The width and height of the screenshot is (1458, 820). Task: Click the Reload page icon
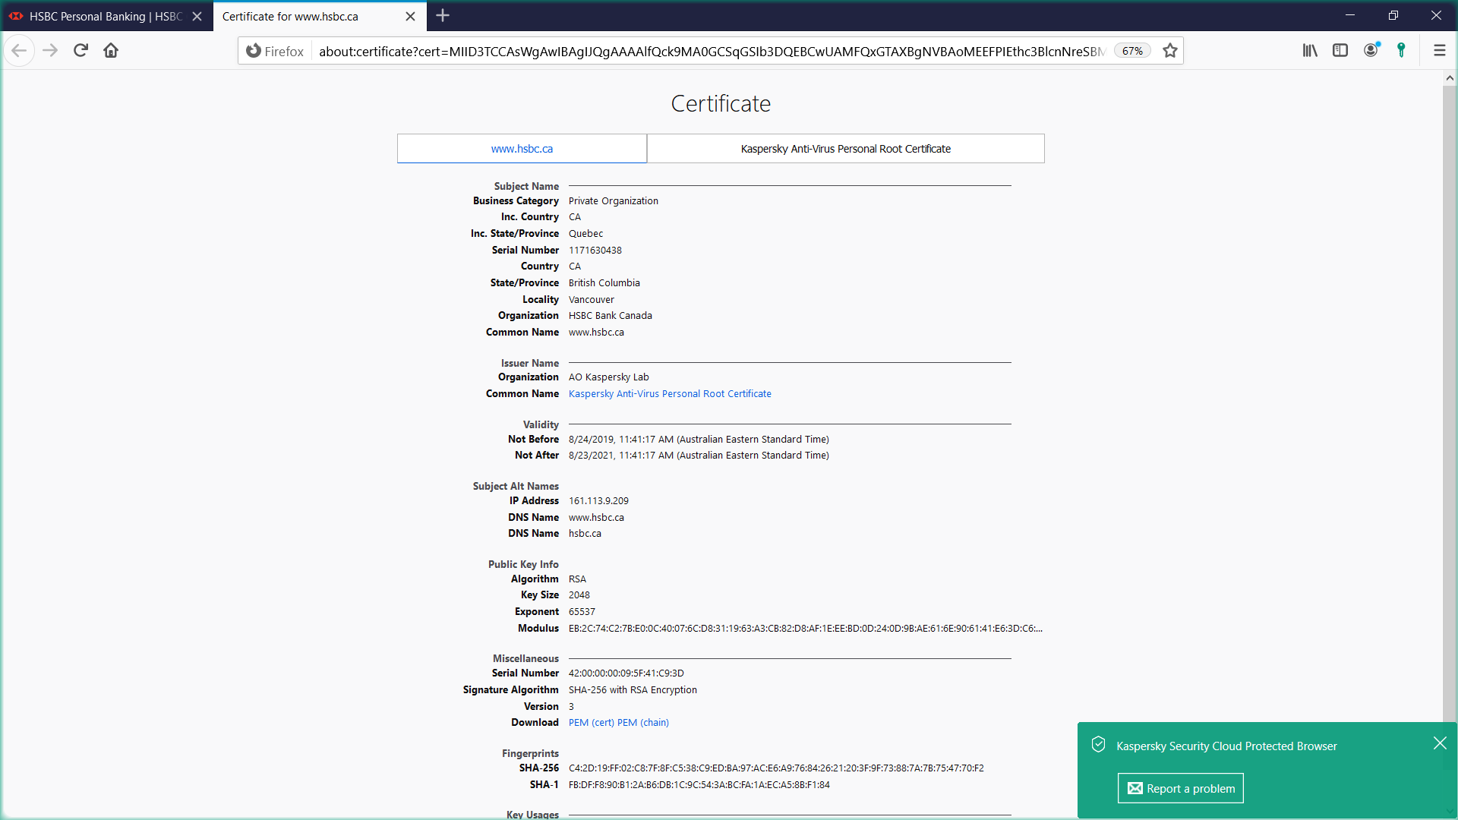(x=80, y=51)
